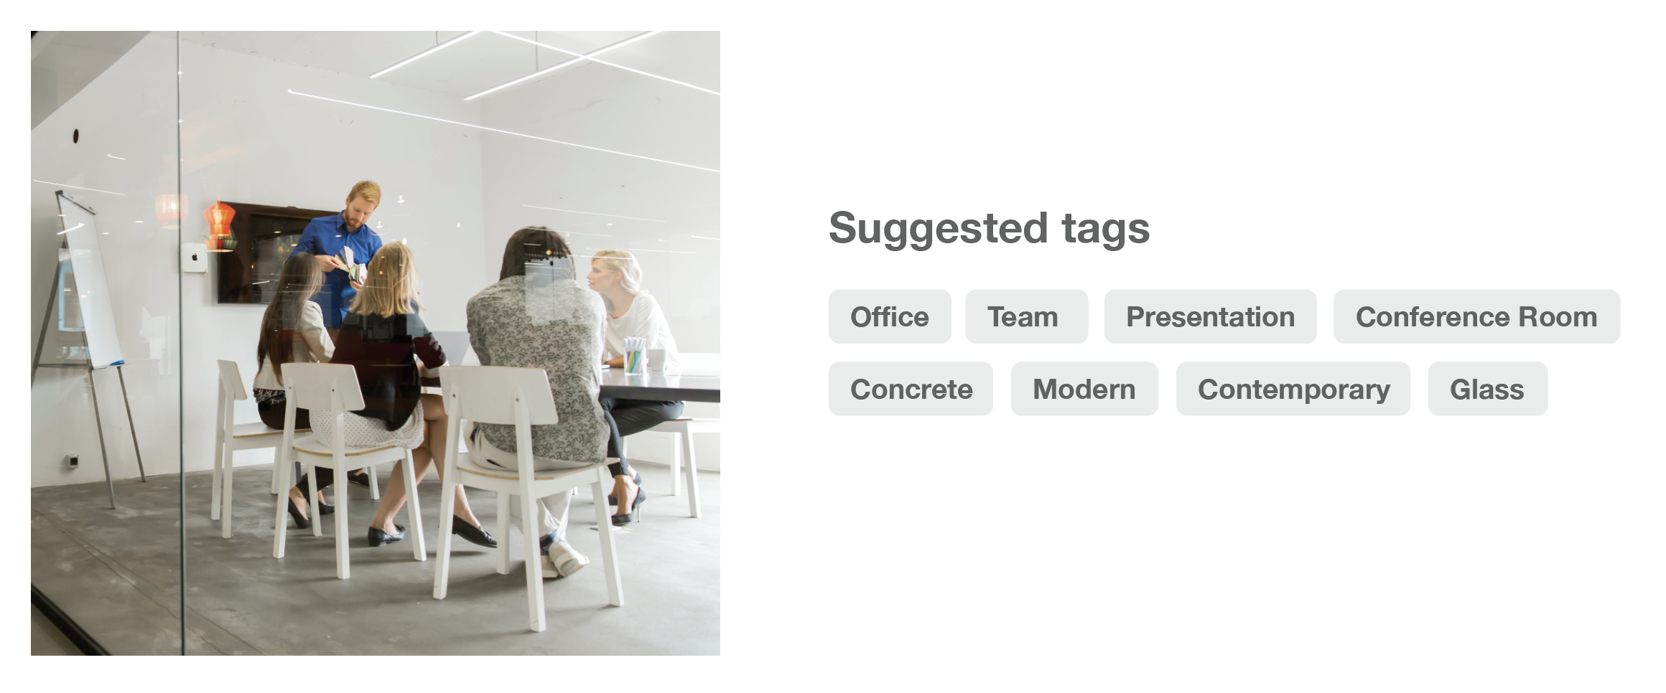The height and width of the screenshot is (693, 1666).
Task: Click the orange pendant lamp in the photo
Action: (220, 226)
